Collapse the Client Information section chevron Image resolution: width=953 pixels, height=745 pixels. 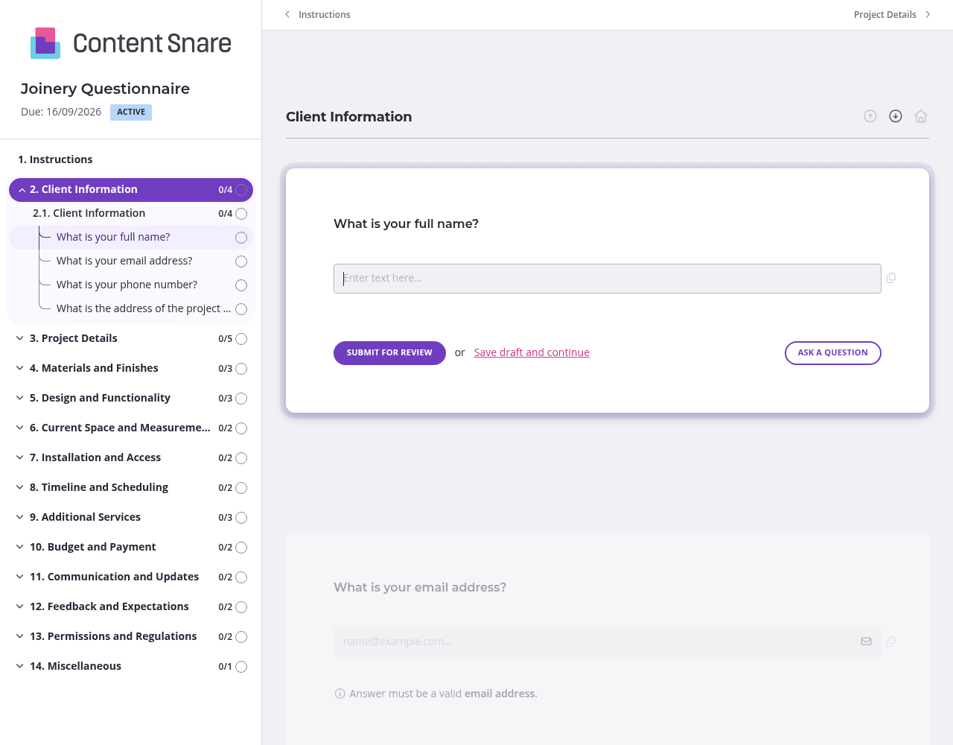pos(22,190)
